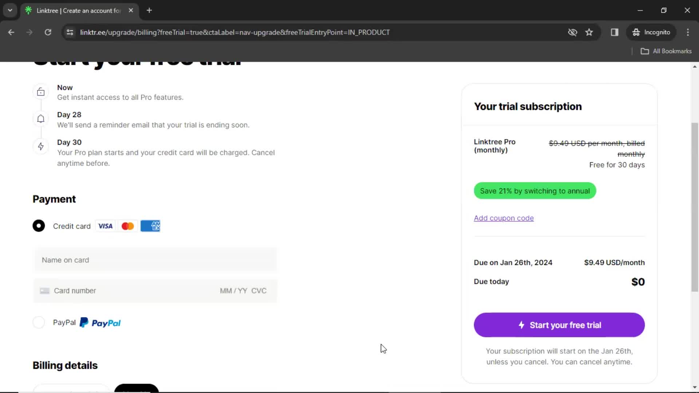This screenshot has height=393, width=699.
Task: Open the new tab button
Action: [149, 11]
